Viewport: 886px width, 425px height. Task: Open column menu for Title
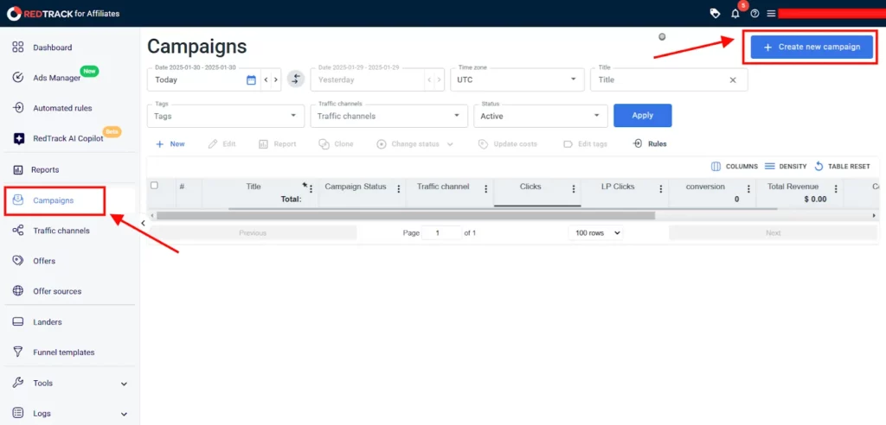pos(311,189)
